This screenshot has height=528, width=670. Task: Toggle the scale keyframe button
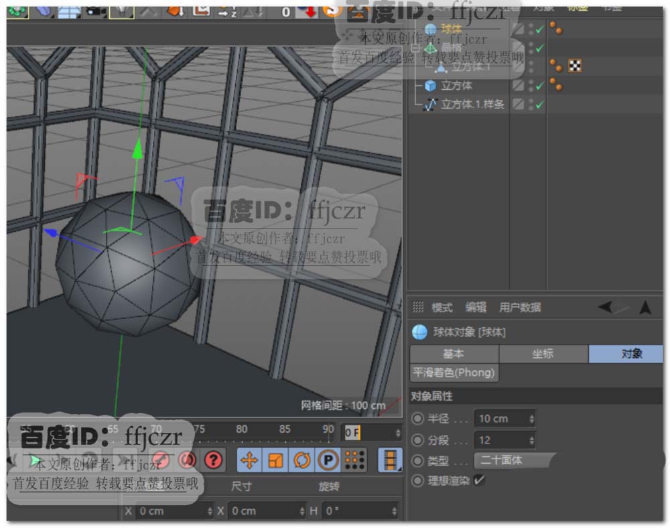[275, 460]
